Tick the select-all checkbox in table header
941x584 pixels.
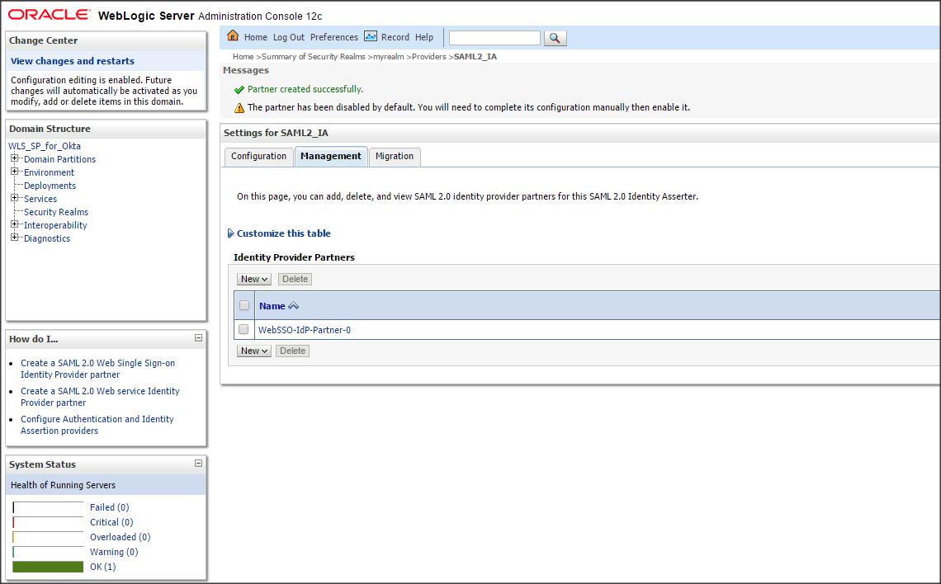(x=244, y=305)
